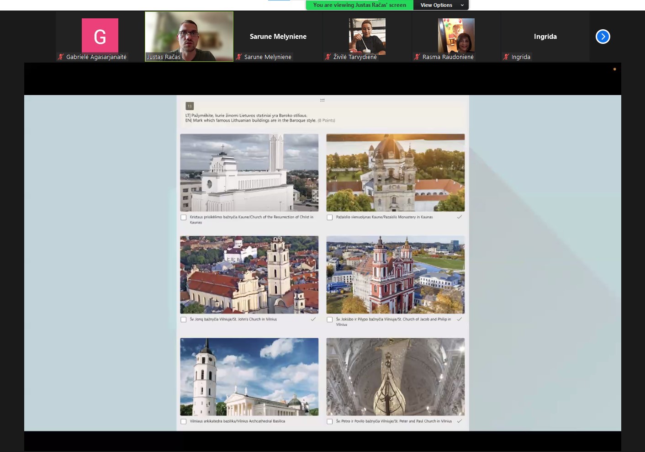Image resolution: width=645 pixels, height=452 pixels.
Task: Click the next participants arrow button
Action: (603, 37)
